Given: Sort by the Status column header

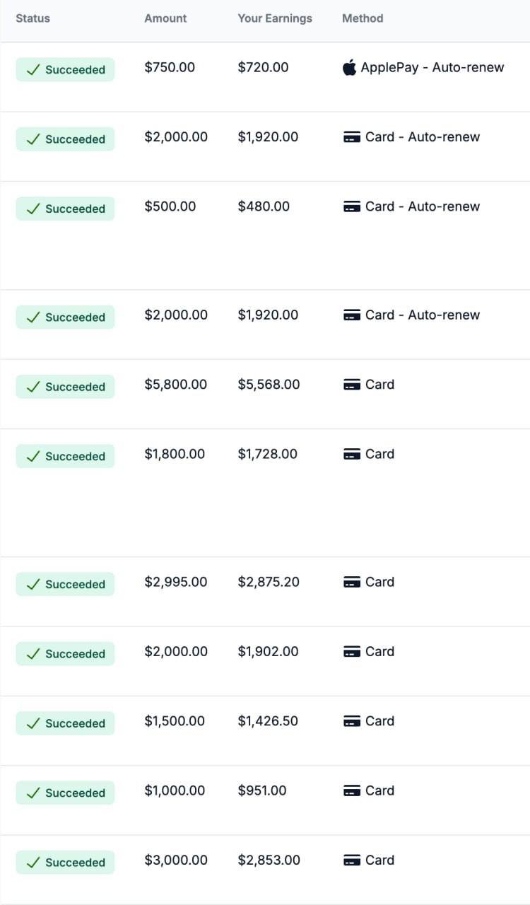Looking at the screenshot, I should (33, 18).
